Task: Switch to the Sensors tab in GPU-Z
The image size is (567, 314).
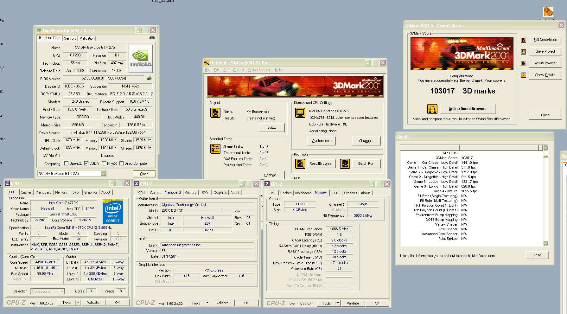Action: tap(70, 38)
